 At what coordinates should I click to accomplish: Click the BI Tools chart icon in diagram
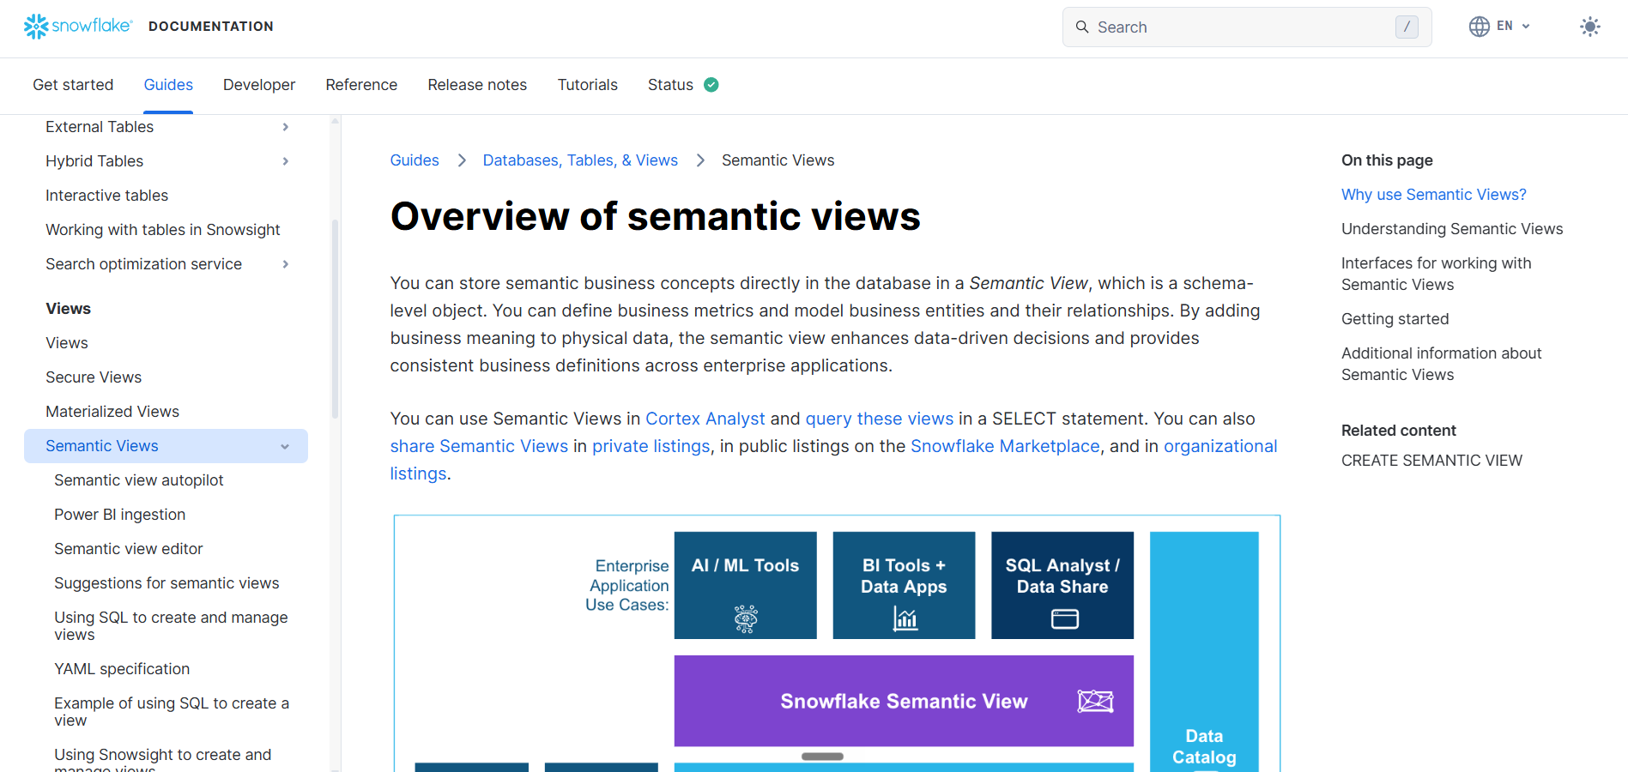pyautogui.click(x=905, y=618)
